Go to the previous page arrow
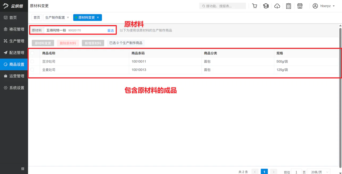The image size is (342, 174). click(255, 172)
